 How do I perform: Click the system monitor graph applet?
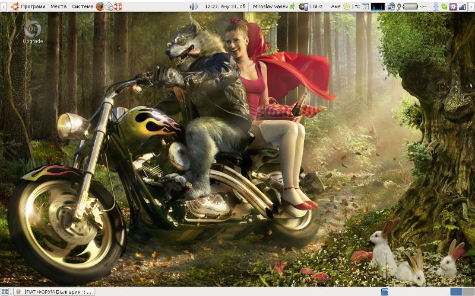tap(378, 7)
